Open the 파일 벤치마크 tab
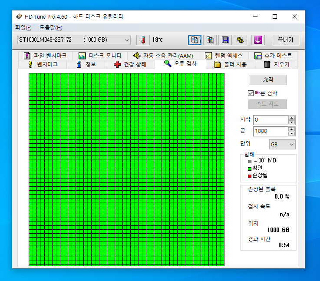320x281 pixels. [x=46, y=56]
